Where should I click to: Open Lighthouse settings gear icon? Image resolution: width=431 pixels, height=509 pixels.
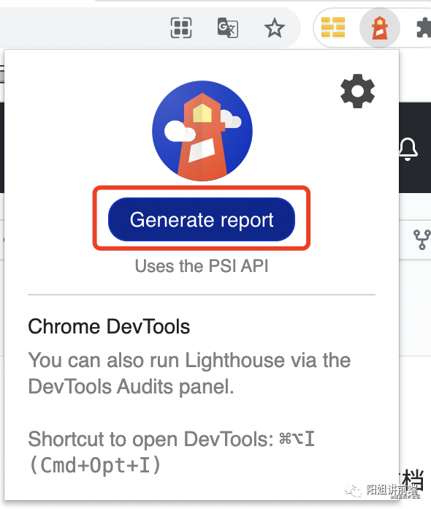(x=357, y=91)
